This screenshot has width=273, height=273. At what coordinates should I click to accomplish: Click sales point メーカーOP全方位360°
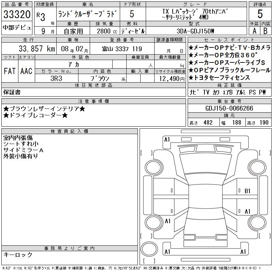click(223, 55)
